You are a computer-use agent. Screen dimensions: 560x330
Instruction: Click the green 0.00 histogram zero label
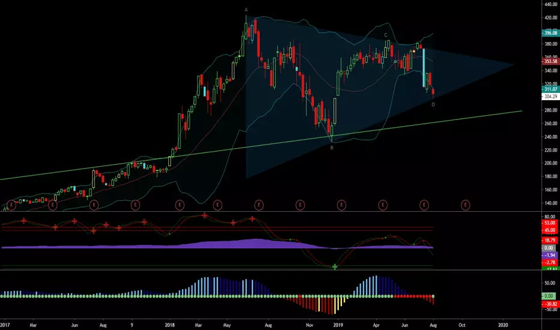point(548,296)
